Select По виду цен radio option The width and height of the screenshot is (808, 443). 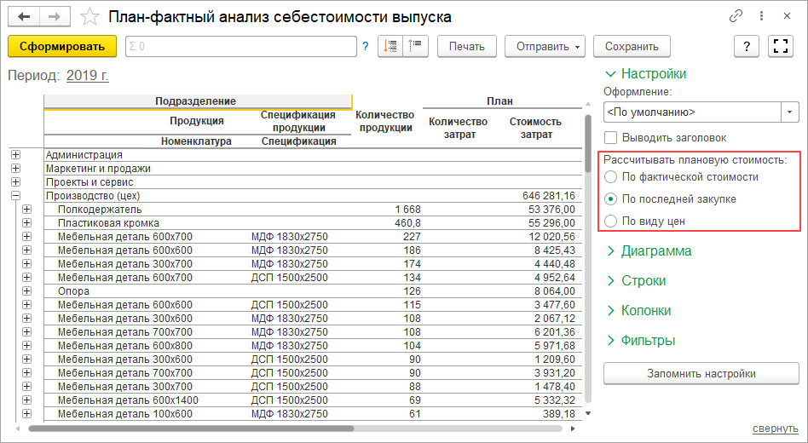(x=610, y=221)
